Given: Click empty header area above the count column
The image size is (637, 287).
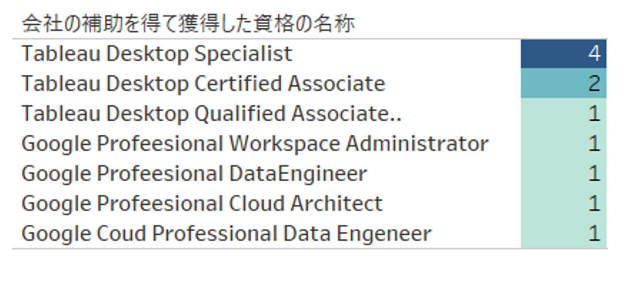Looking at the screenshot, I should point(563,24).
